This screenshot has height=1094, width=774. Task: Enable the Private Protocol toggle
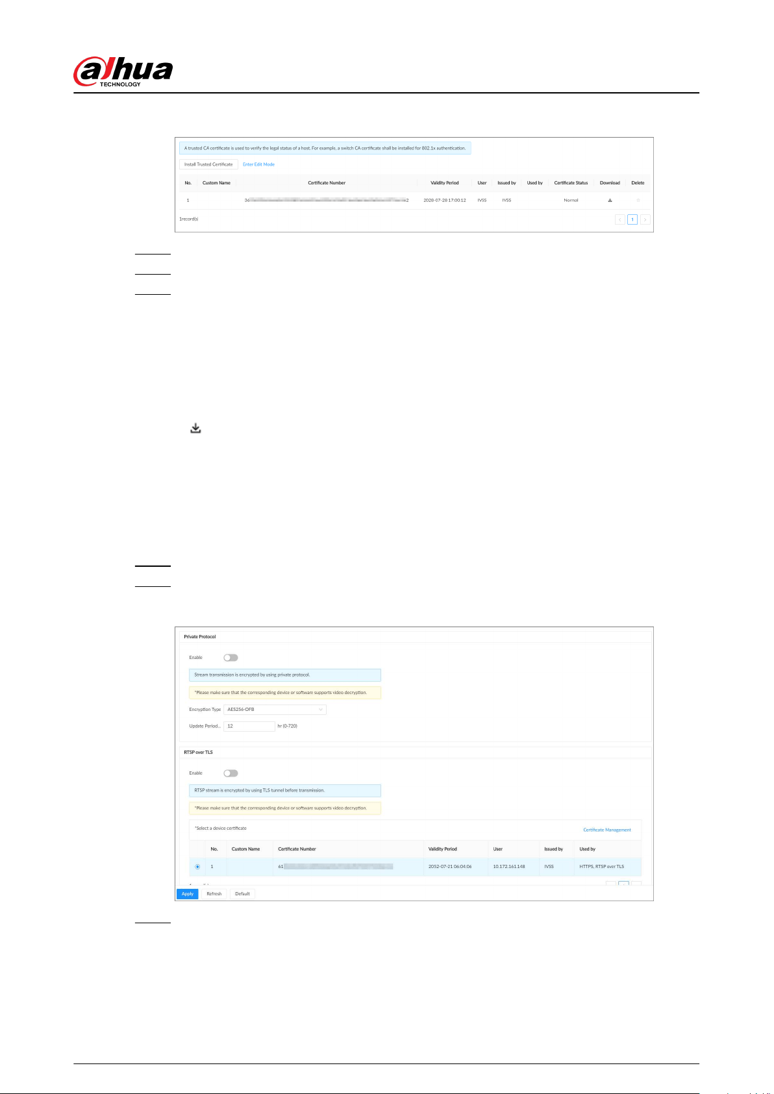pos(231,658)
